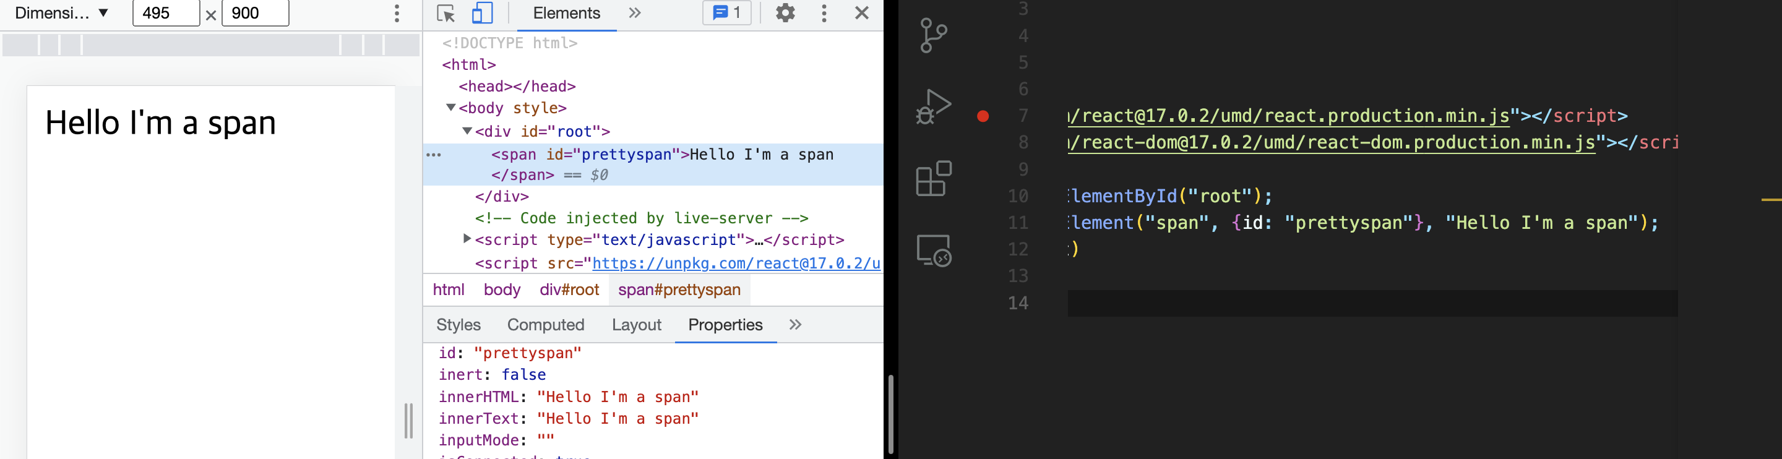The image size is (1782, 459).
Task: Select div#root in the breadcrumb trail
Action: (569, 290)
